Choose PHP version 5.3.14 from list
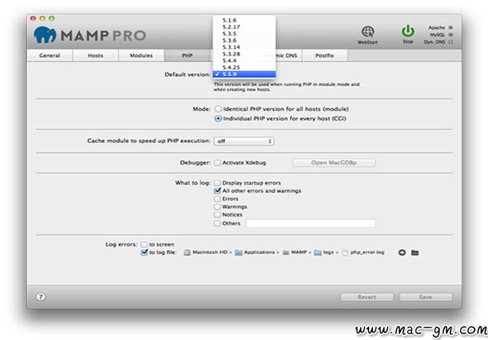The image size is (488, 340). (244, 47)
